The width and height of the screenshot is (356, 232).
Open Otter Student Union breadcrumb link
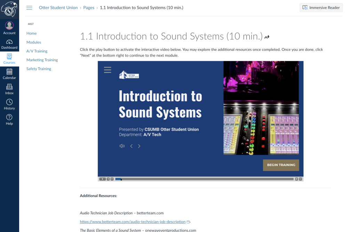click(58, 8)
